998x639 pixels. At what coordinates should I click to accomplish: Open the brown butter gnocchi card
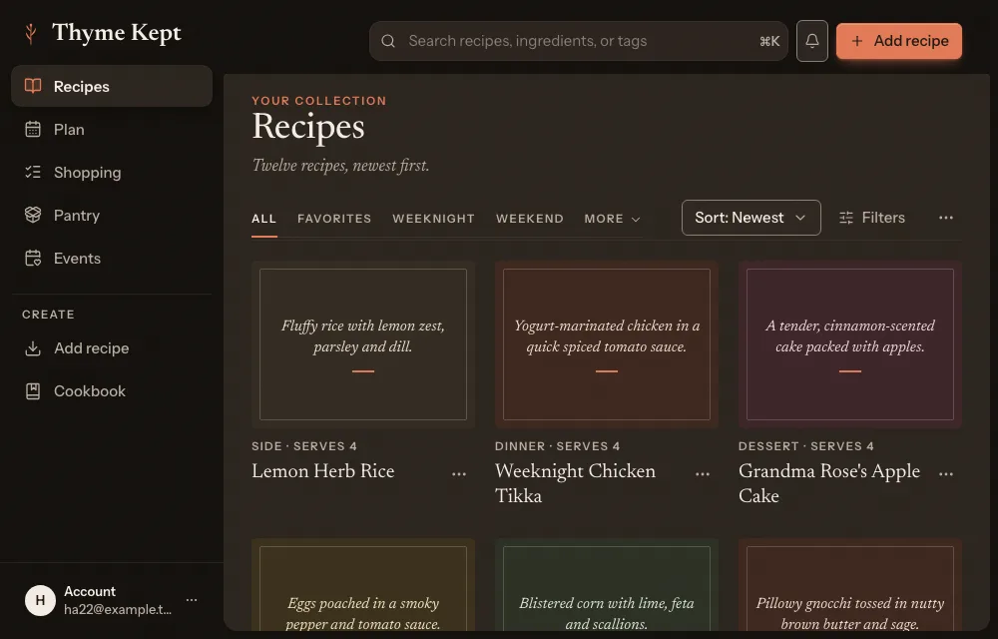[x=849, y=585]
